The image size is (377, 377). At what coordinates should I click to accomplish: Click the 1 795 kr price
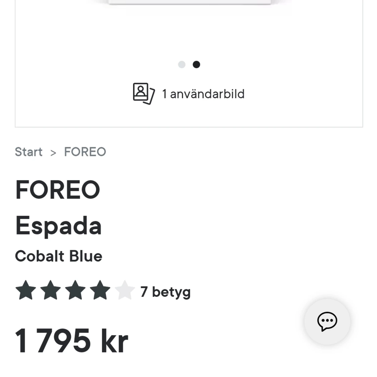[x=72, y=340]
